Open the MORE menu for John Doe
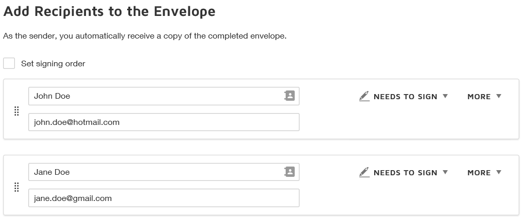This screenshot has width=525, height=220. [479, 97]
